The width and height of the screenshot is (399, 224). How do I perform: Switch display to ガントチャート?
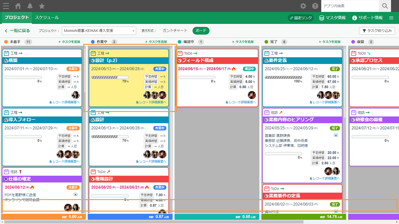(x=175, y=31)
